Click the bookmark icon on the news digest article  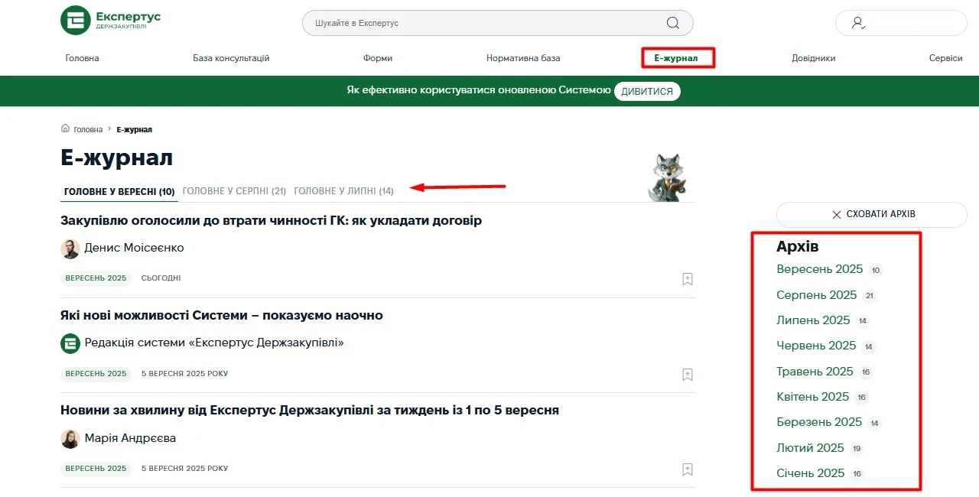(x=687, y=469)
